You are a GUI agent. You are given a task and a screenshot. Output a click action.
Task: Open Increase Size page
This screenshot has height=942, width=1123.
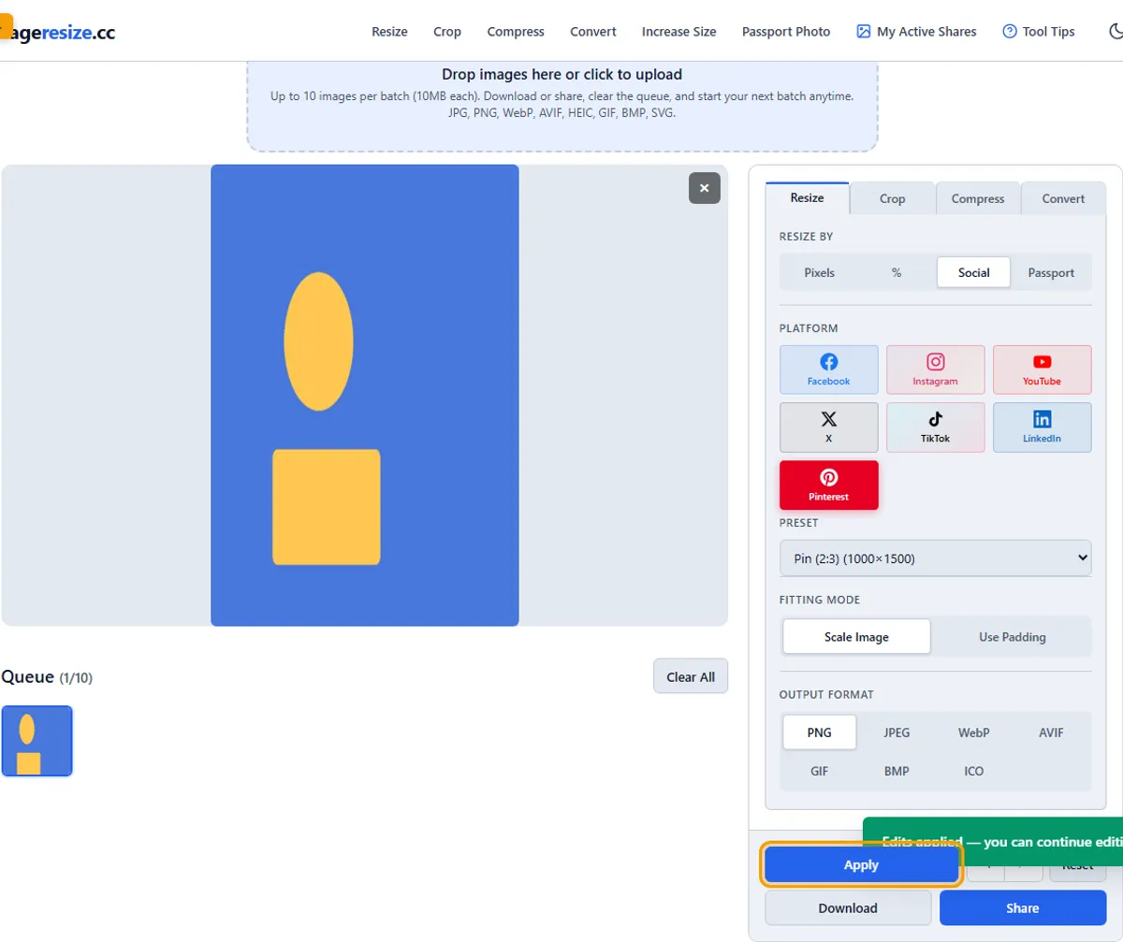(678, 31)
